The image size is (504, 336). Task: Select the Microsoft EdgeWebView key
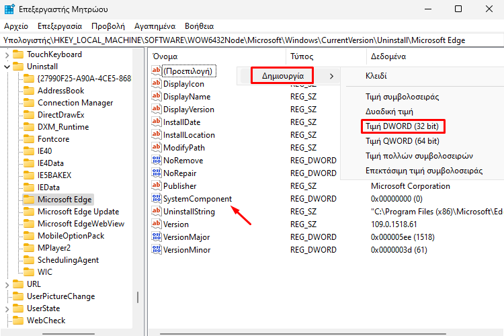[x=81, y=224]
